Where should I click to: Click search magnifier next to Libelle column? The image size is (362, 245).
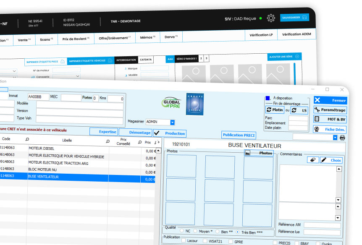click(108, 141)
